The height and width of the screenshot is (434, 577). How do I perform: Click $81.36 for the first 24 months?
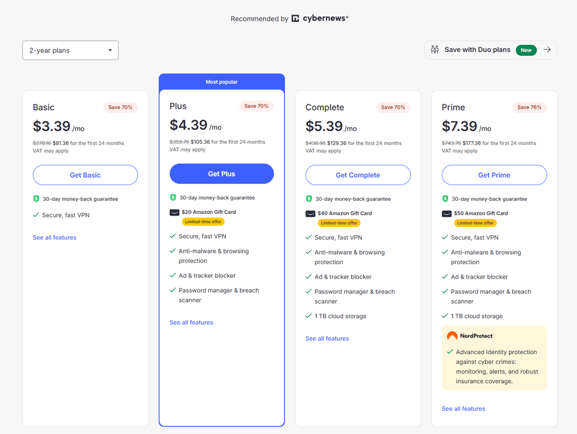coord(88,143)
